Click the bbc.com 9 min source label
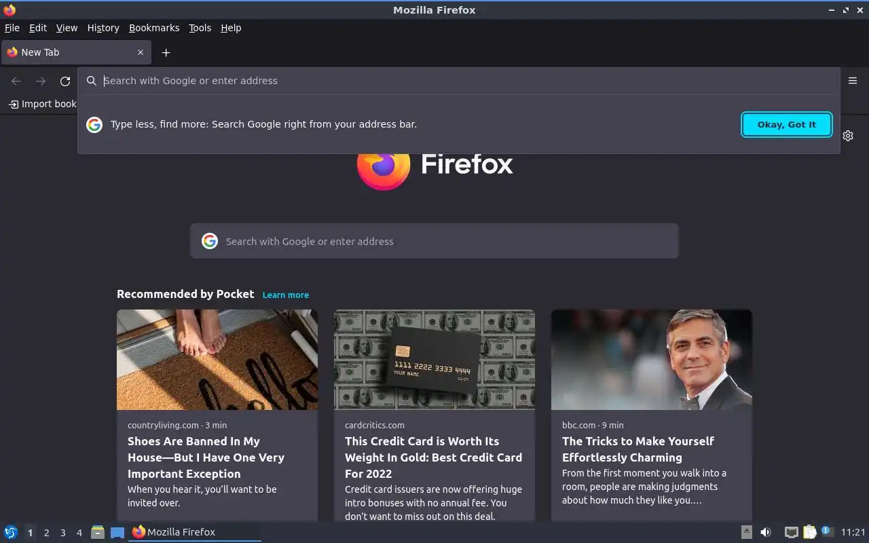 (593, 425)
